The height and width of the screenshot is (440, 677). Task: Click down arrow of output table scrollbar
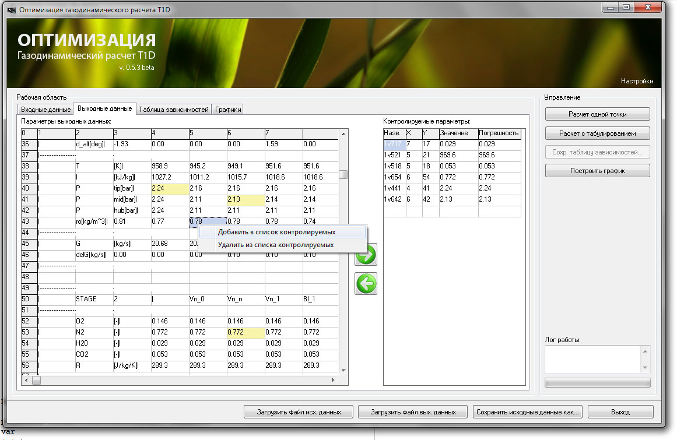click(343, 370)
